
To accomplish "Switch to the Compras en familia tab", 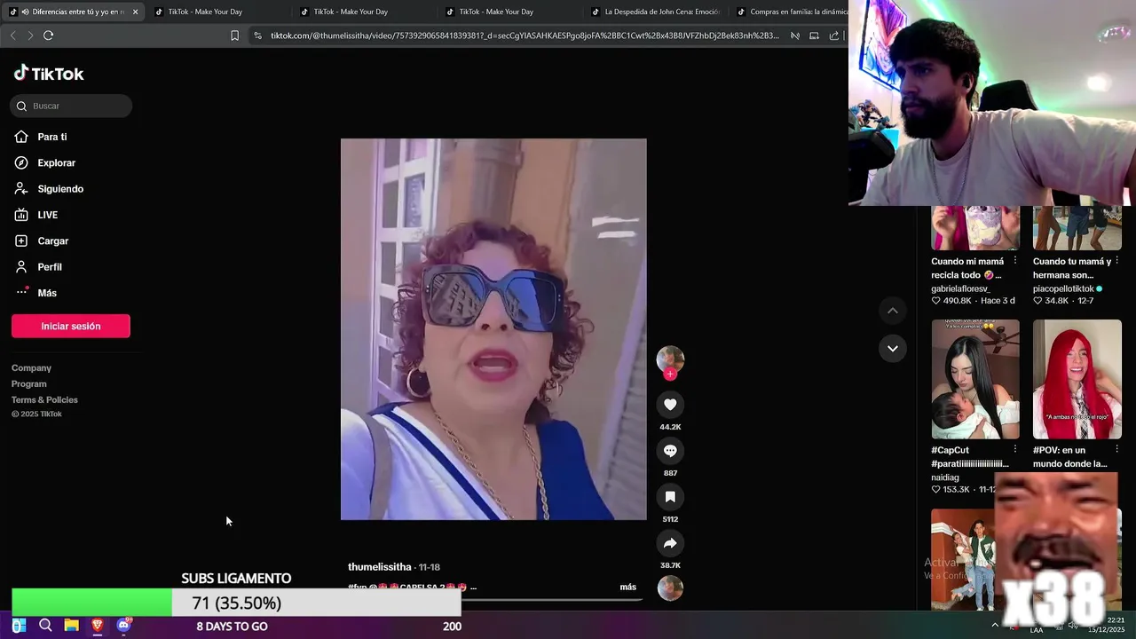I will (790, 12).
